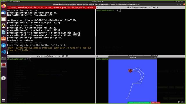Image resolution: width=186 pixels, height=104 pixels.
Task: Click the 'Reading from keyboard' line
Action: [x=20, y=40]
